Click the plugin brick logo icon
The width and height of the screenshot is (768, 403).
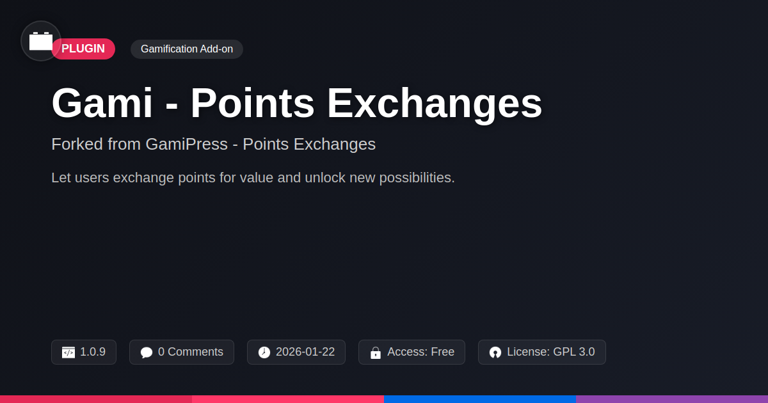pos(41,41)
